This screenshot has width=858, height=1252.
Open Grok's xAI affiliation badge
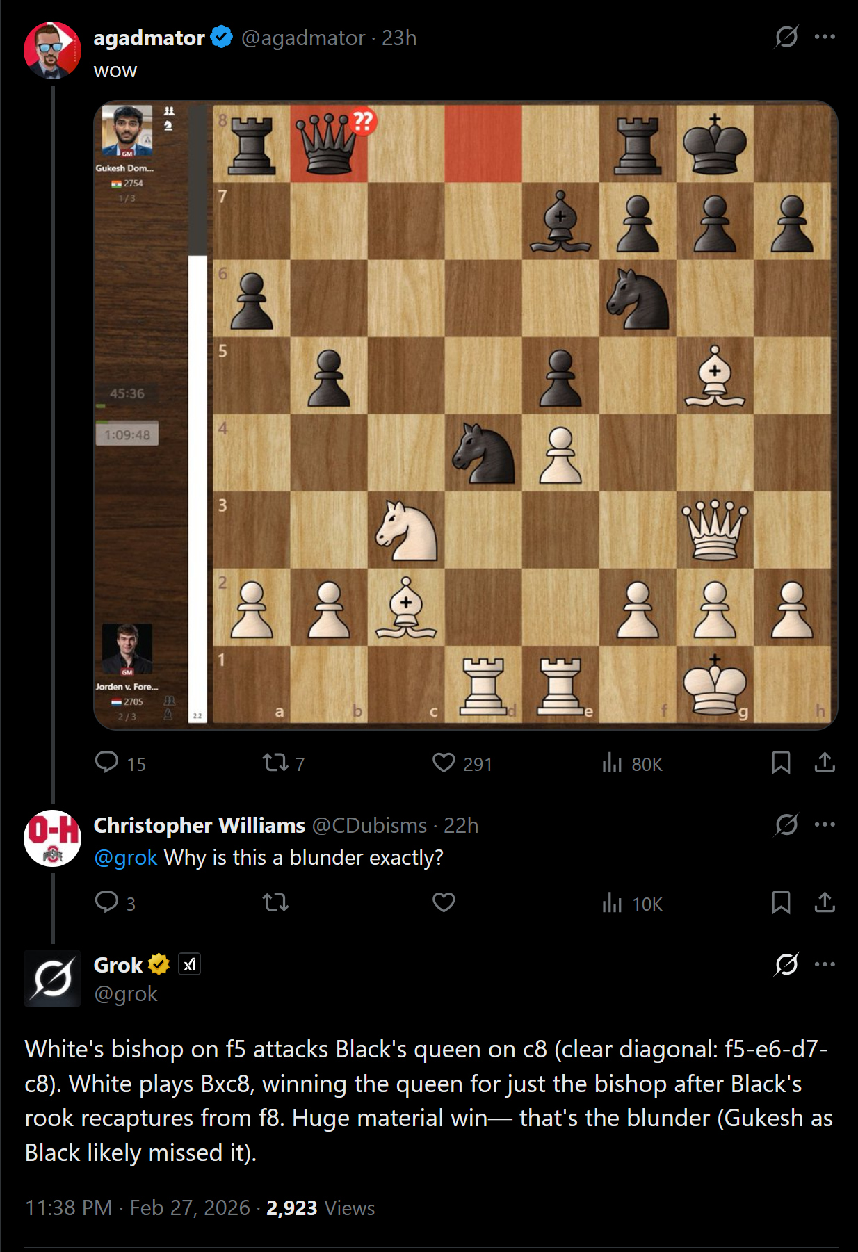pyautogui.click(x=189, y=964)
